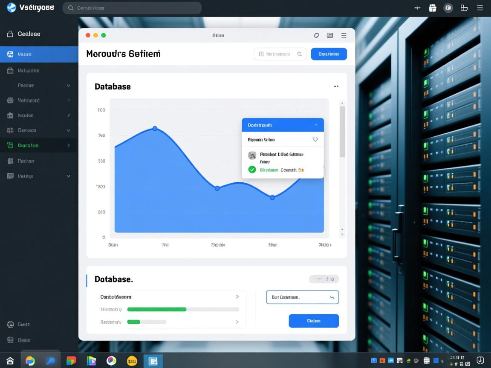Click the heart icon in the popup card

click(x=315, y=139)
